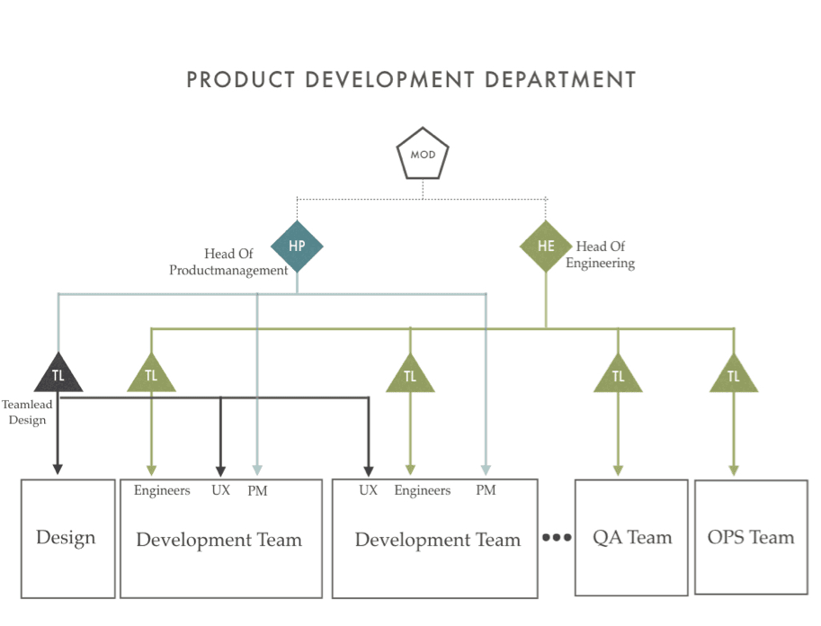Screen dimensions: 821x626
Task: Select the QA Team box
Action: [631, 538]
